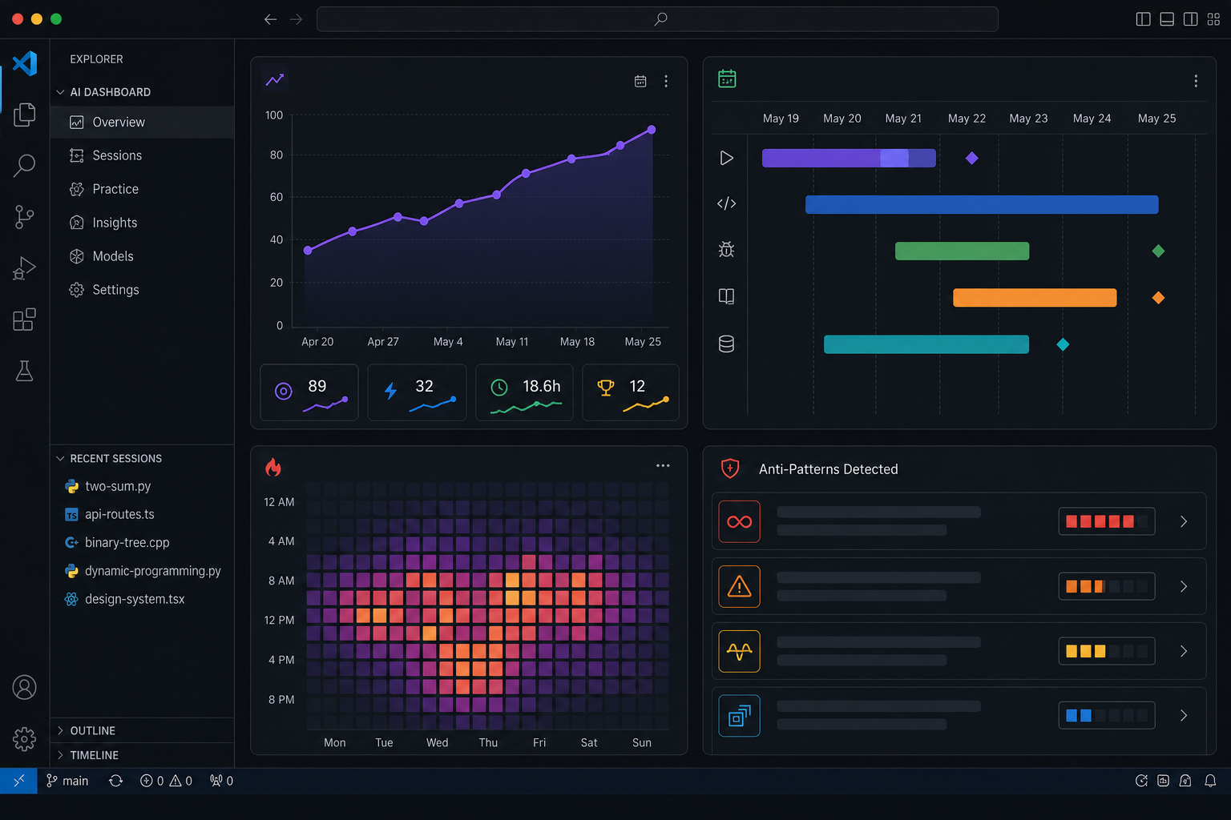Viewport: 1231px width, 820px height.
Task: Click the main branch in status bar
Action: point(67,781)
